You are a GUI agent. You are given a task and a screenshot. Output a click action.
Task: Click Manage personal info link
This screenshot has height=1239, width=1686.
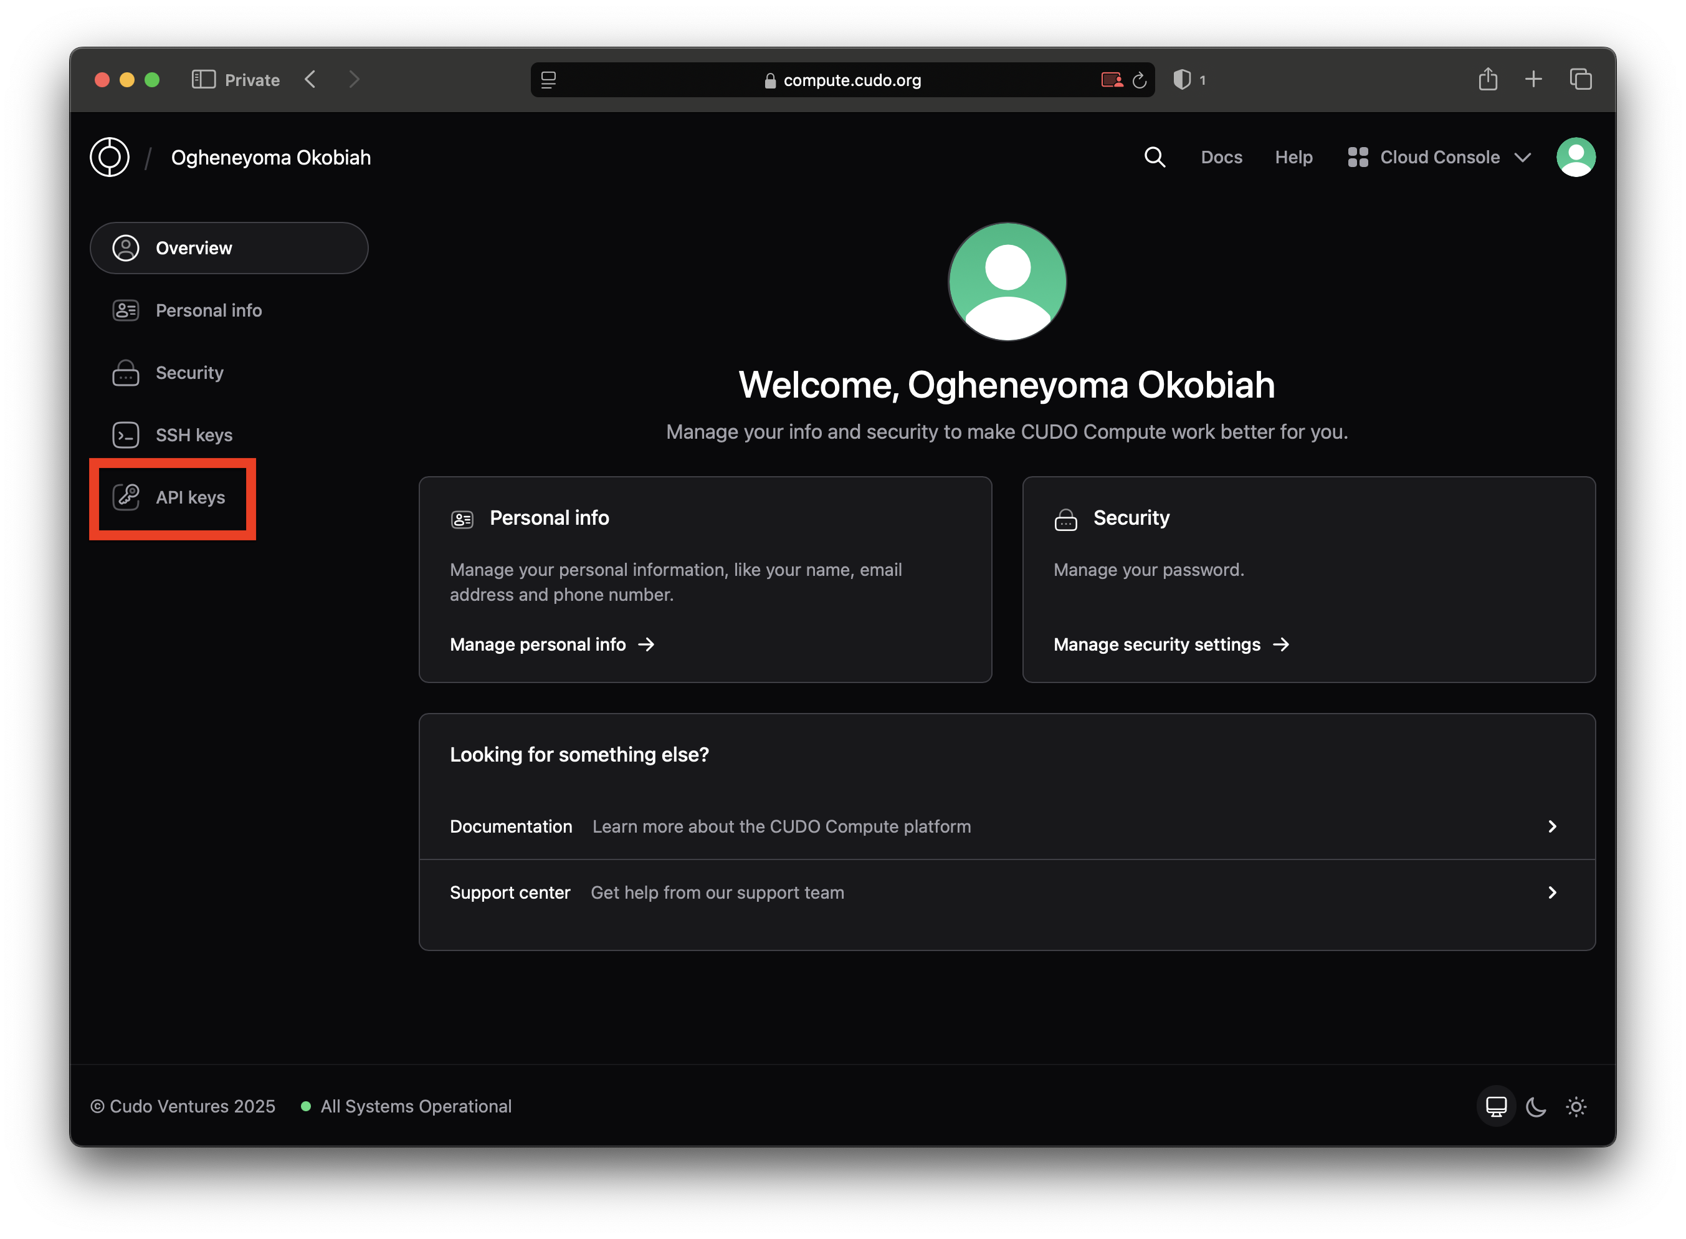pos(553,644)
